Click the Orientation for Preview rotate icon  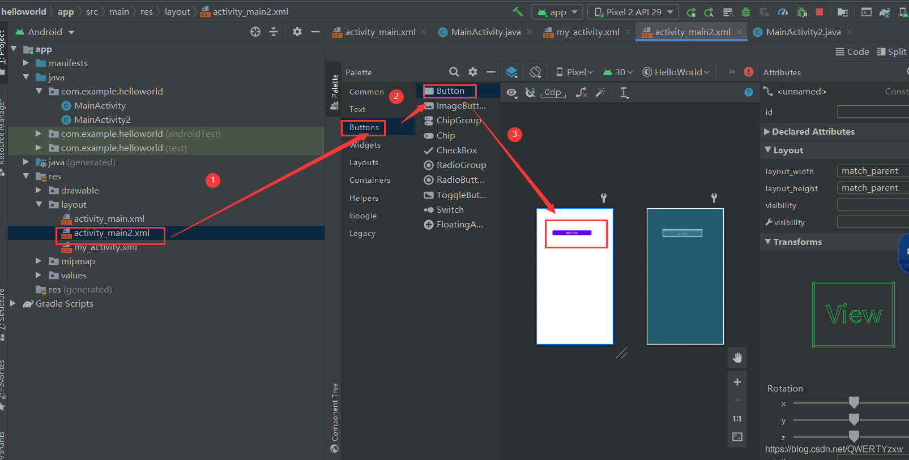(x=535, y=72)
